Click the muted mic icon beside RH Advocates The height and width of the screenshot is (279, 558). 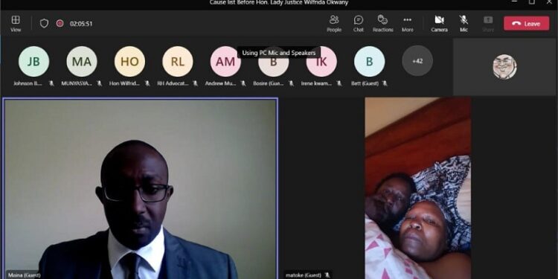coord(195,83)
